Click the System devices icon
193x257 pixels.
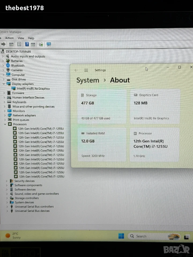tap(12, 202)
